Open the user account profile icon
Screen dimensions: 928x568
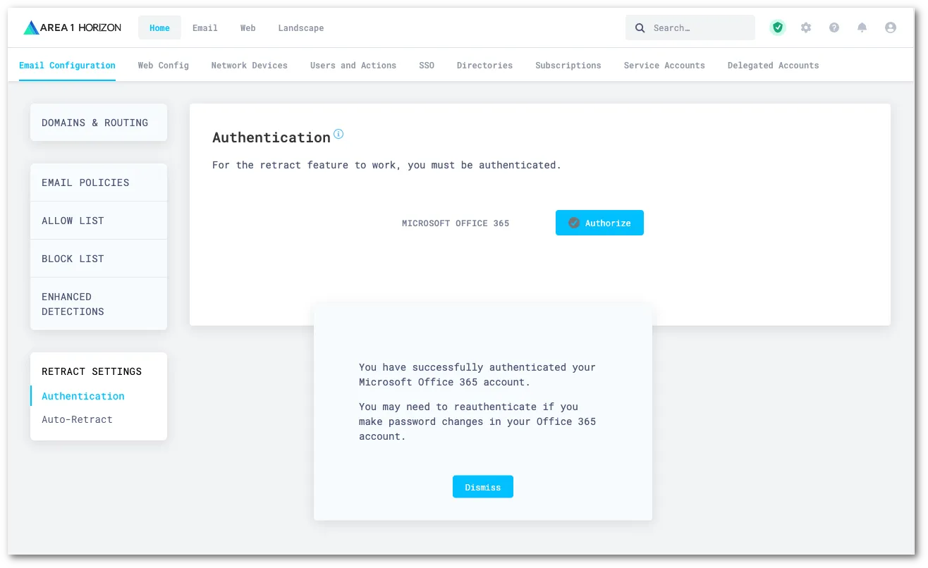[890, 27]
